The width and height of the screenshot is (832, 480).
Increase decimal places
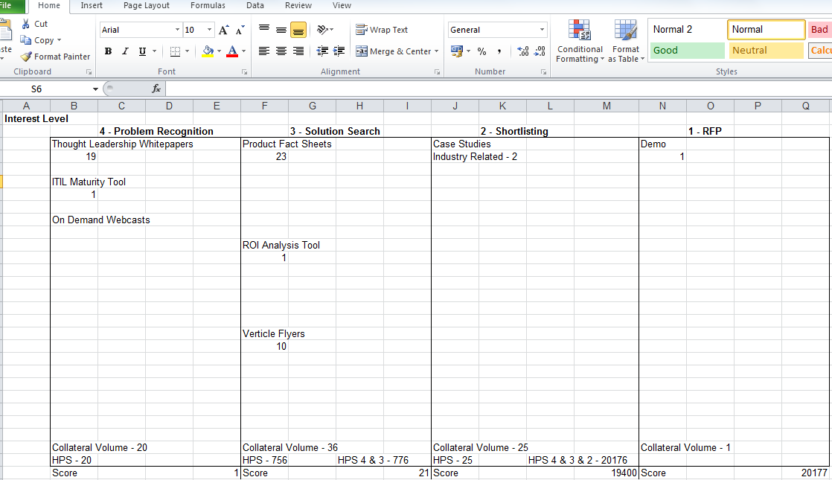pos(522,51)
